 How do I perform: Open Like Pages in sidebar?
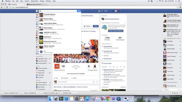41,75
